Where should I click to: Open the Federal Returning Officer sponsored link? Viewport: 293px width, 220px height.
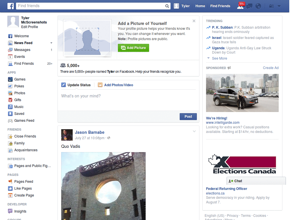click(226, 188)
